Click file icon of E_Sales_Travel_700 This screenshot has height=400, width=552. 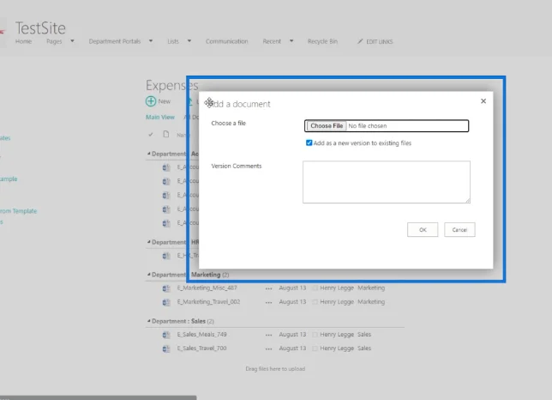(166, 348)
